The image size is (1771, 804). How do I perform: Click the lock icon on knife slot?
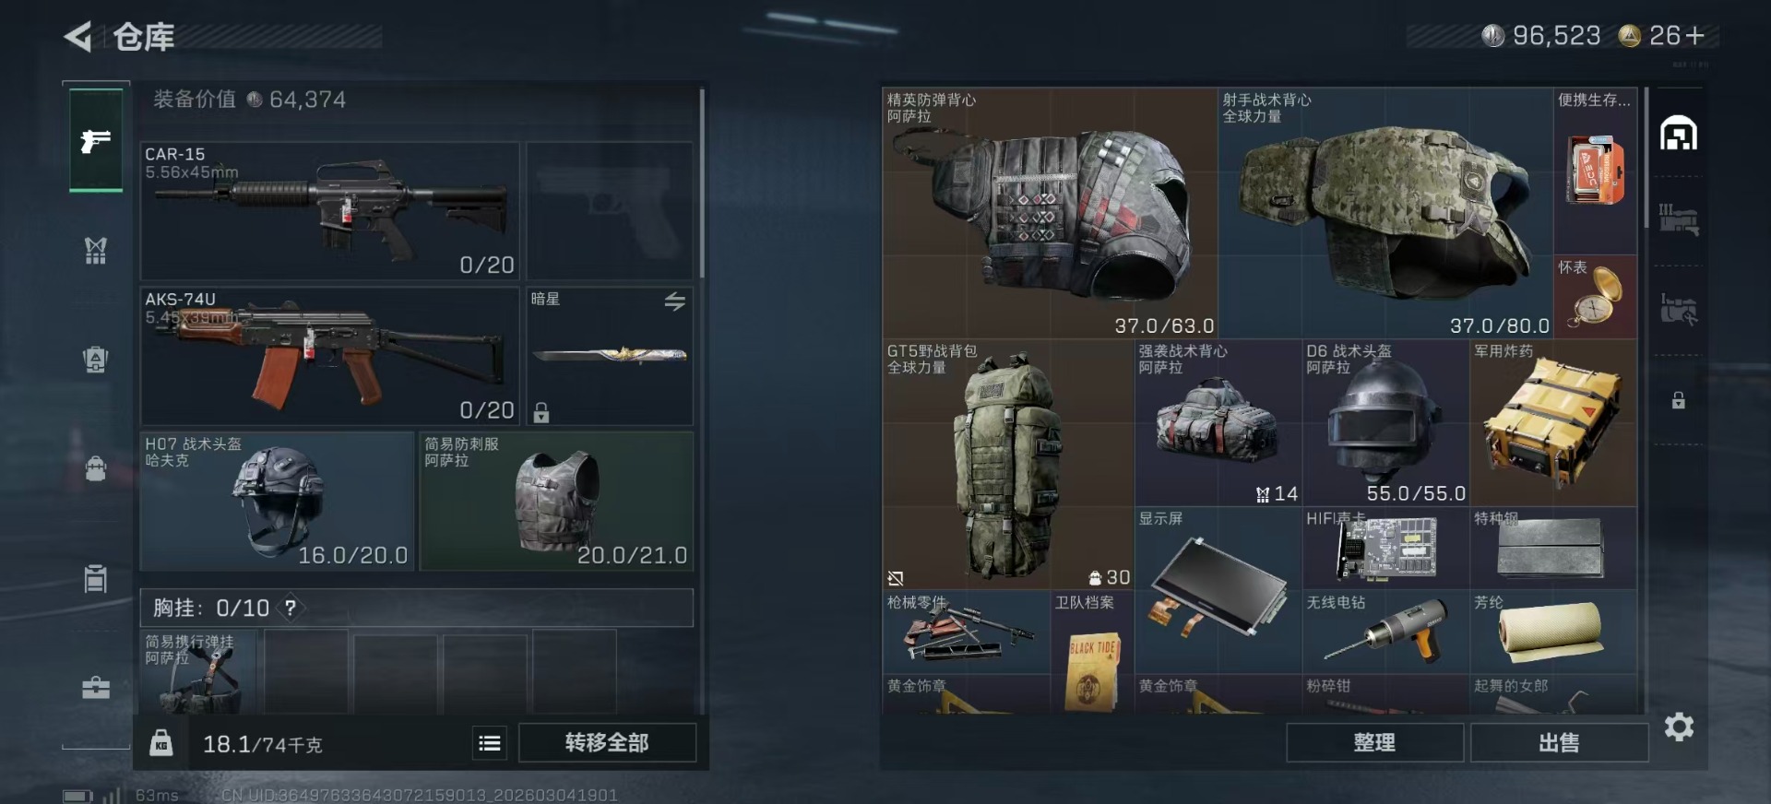541,412
